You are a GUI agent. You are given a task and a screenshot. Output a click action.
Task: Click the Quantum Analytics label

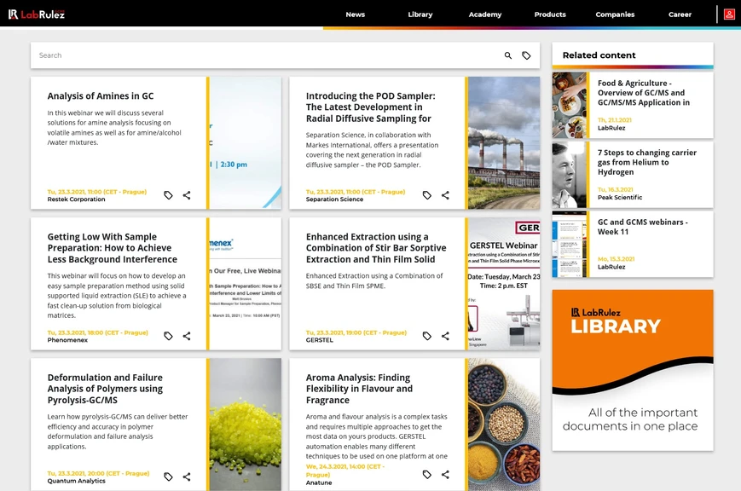click(x=76, y=481)
